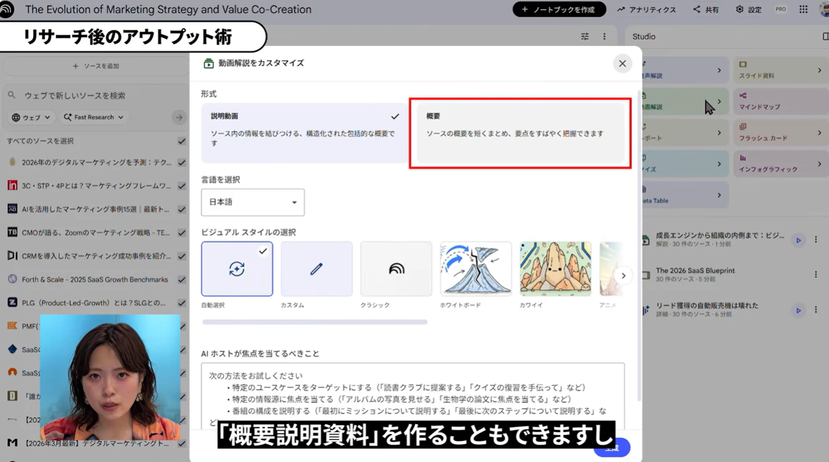This screenshot has height=462, width=829.
Task: Uncheck the 2026年のデジタルマーケティングを予測 source
Action: tap(182, 162)
